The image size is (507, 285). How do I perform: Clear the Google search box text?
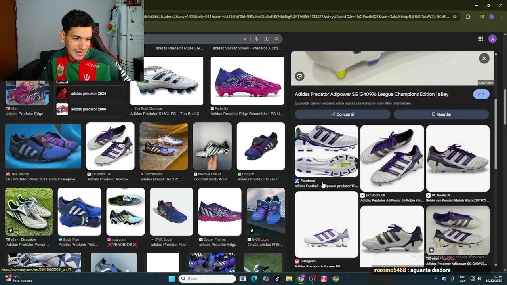click(245, 39)
